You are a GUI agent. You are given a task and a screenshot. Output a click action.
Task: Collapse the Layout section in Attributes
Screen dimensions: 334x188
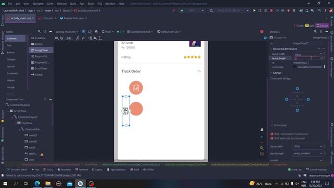(271, 73)
